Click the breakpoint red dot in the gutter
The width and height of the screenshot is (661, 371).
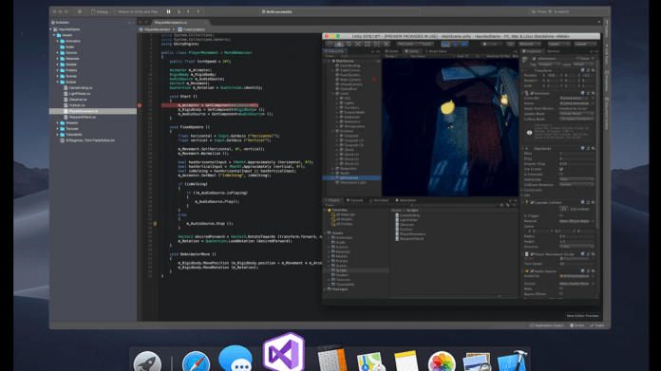pos(140,105)
